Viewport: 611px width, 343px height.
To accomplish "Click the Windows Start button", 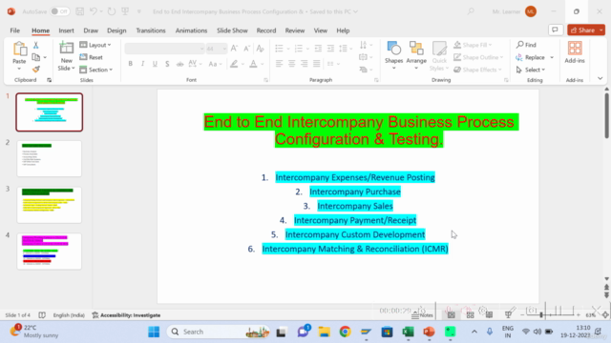I will [x=154, y=332].
